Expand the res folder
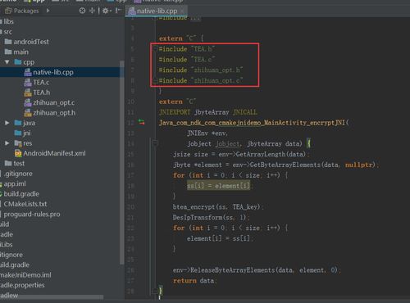The image size is (410, 303). pos(7,143)
